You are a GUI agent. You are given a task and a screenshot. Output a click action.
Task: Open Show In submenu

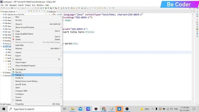pyautogui.click(x=37, y=24)
